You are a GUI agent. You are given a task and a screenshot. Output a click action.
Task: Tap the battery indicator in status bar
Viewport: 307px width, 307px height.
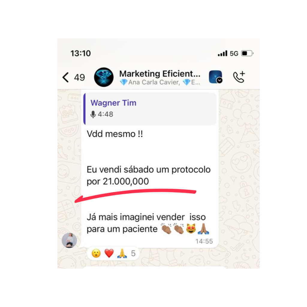click(x=247, y=53)
